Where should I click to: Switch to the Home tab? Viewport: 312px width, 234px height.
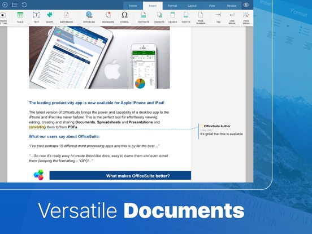133,6
